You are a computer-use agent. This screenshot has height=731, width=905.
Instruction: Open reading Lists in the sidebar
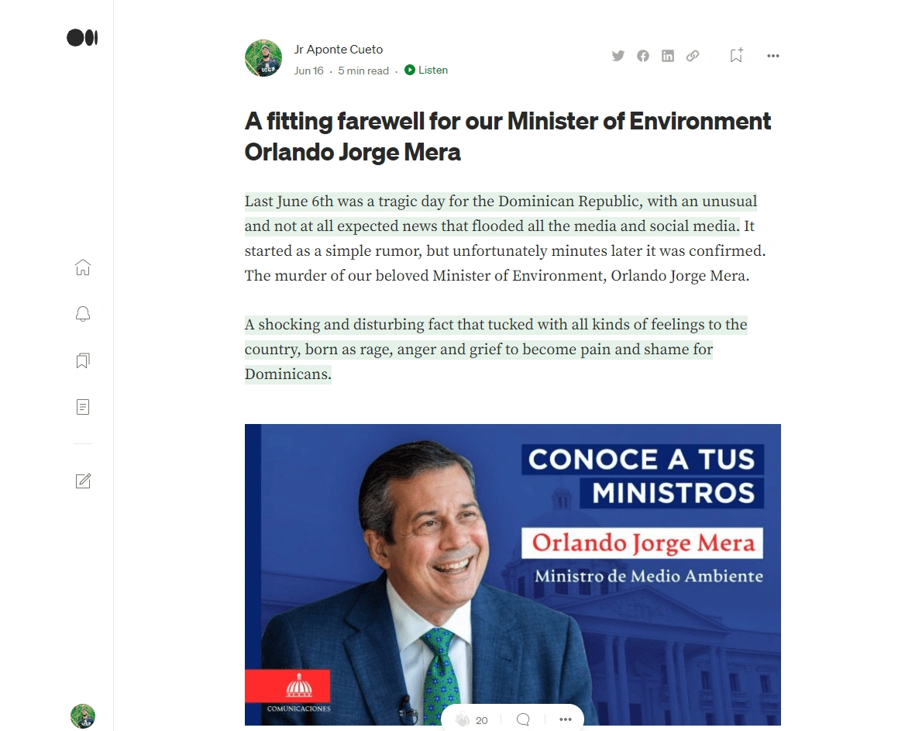tap(83, 360)
